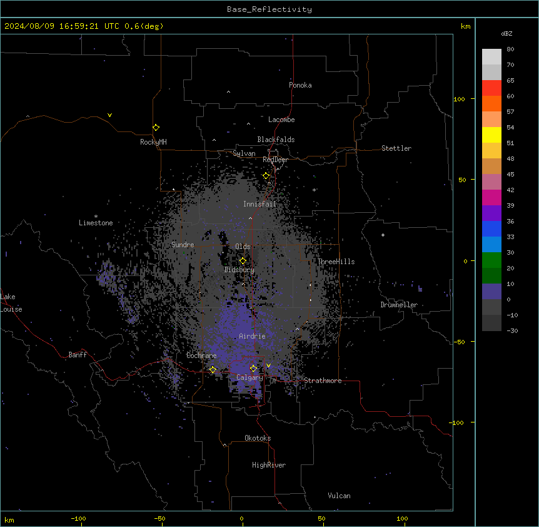Click the yellow diamond marker above RockyMH
The image size is (539, 527).
[156, 128]
